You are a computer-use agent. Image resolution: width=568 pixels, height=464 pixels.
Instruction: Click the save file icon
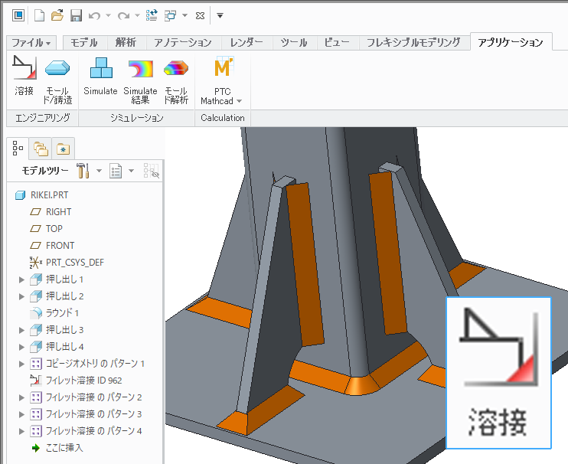(76, 15)
